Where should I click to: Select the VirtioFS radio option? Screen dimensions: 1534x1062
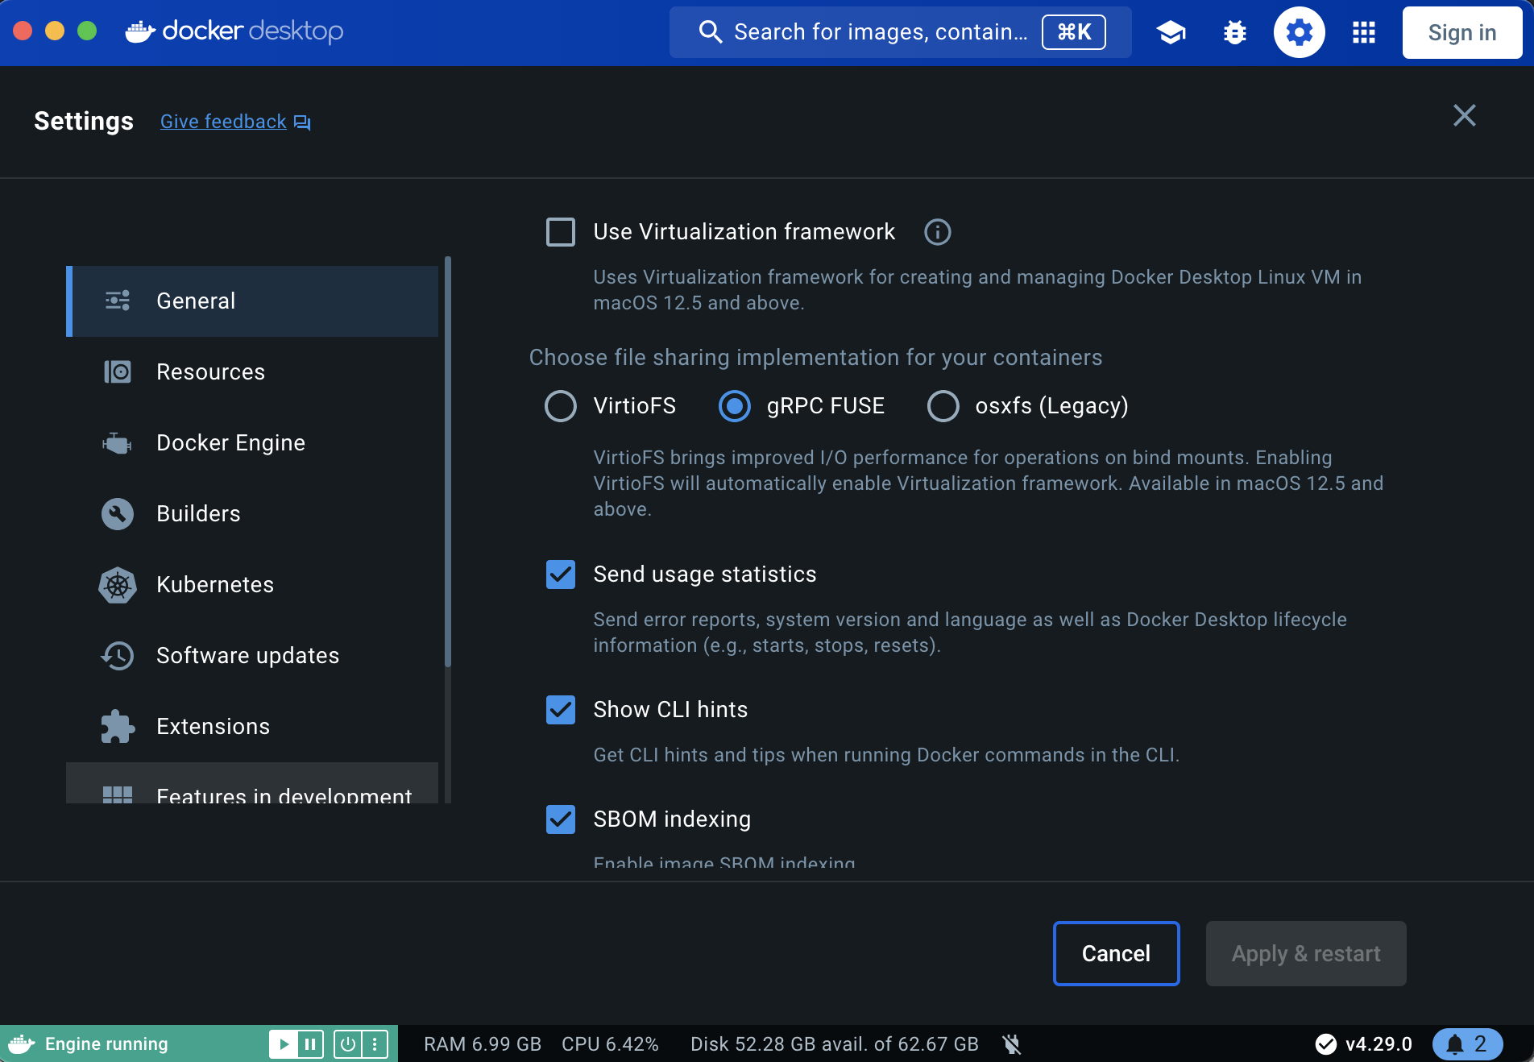561,406
